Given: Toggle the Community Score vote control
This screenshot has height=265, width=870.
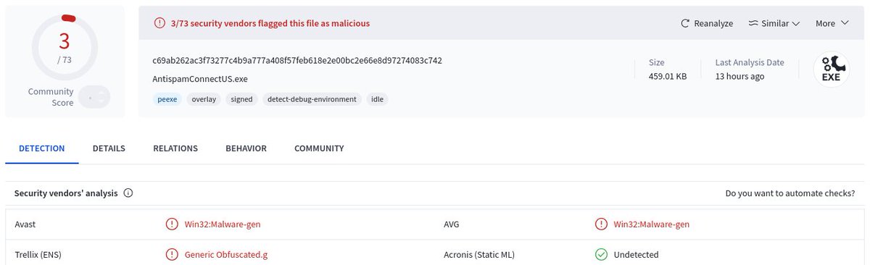Looking at the screenshot, I should pyautogui.click(x=94, y=97).
